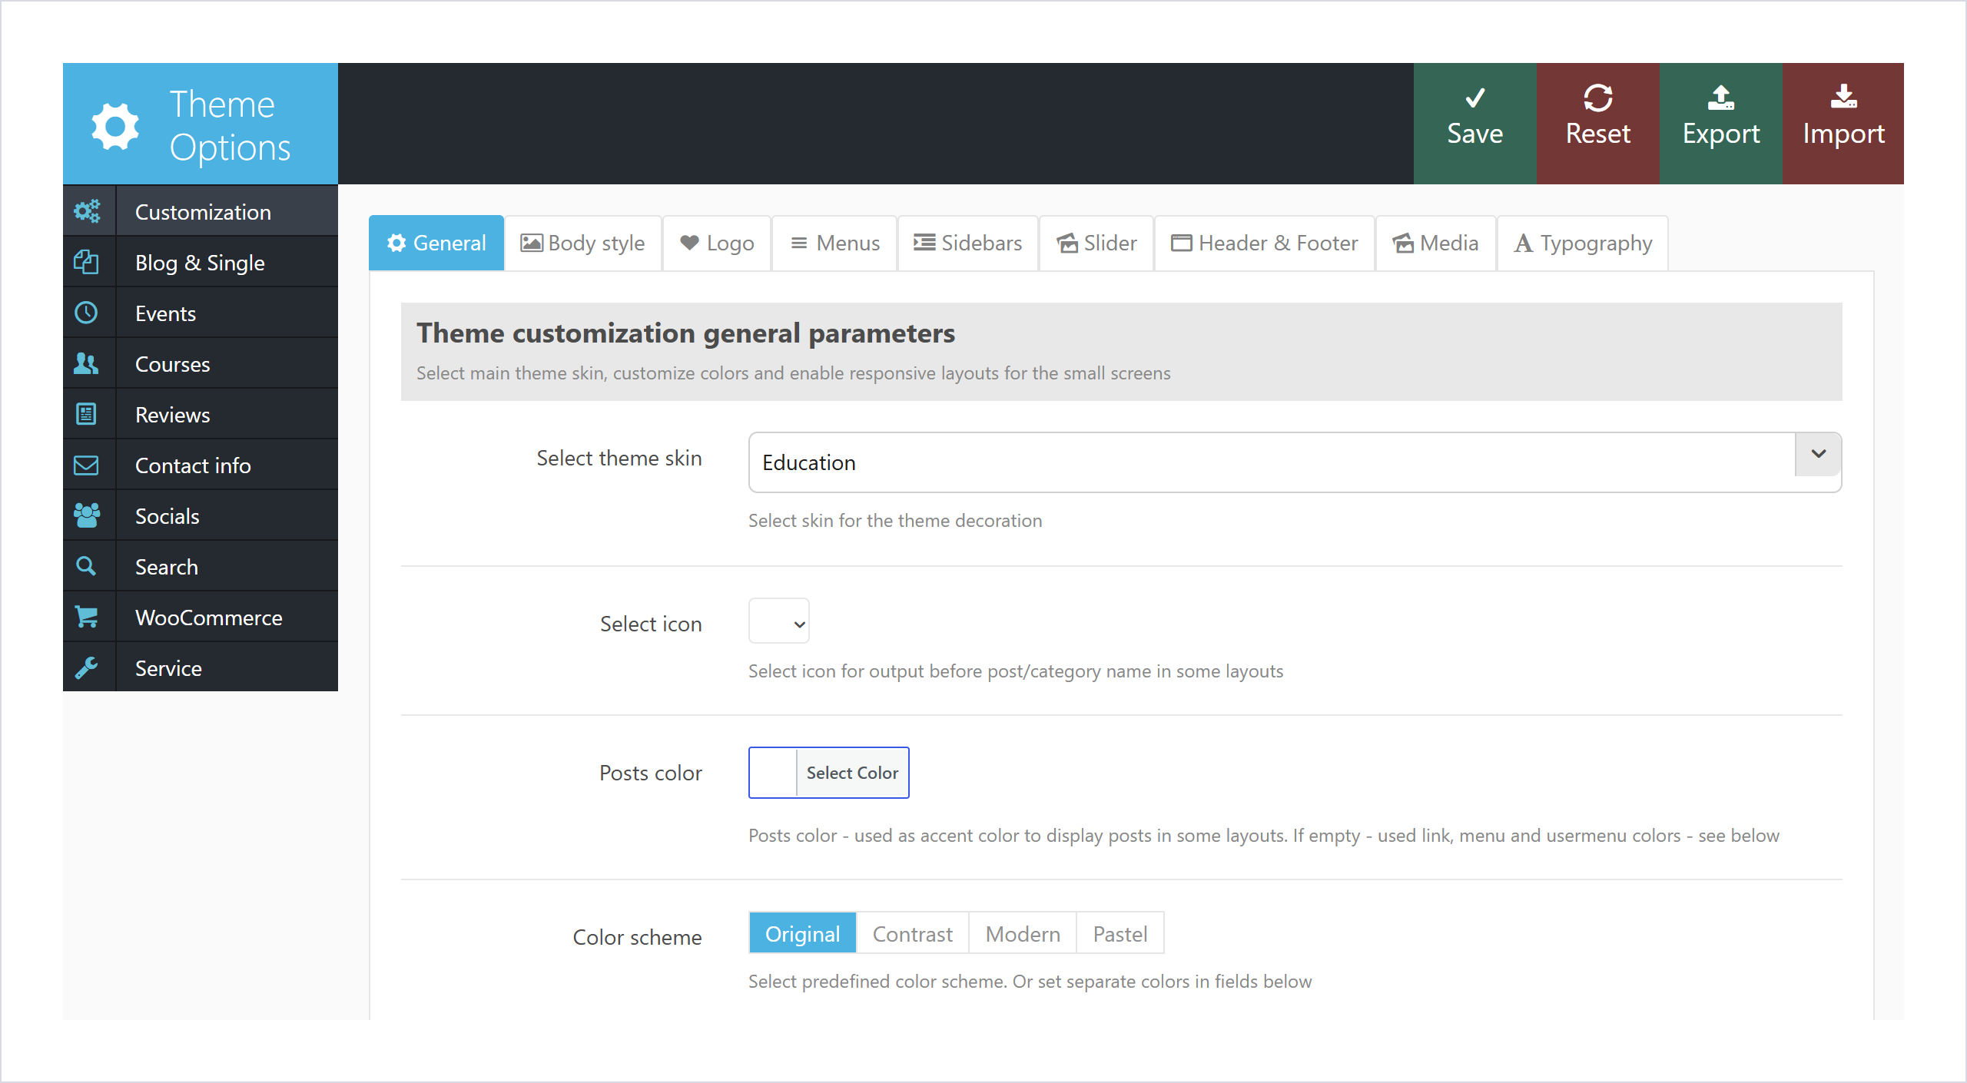Open the Typography tab
Image resolution: width=1967 pixels, height=1083 pixels.
pyautogui.click(x=1583, y=243)
